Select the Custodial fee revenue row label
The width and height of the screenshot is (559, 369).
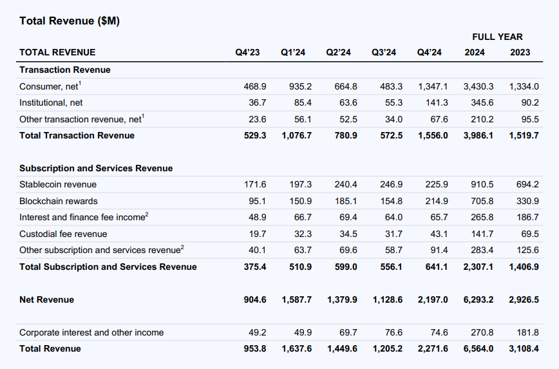(63, 234)
